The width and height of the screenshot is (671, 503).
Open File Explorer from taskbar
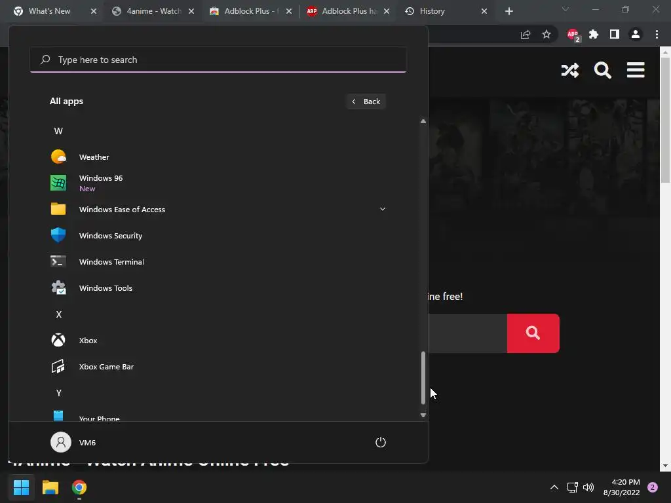50,487
